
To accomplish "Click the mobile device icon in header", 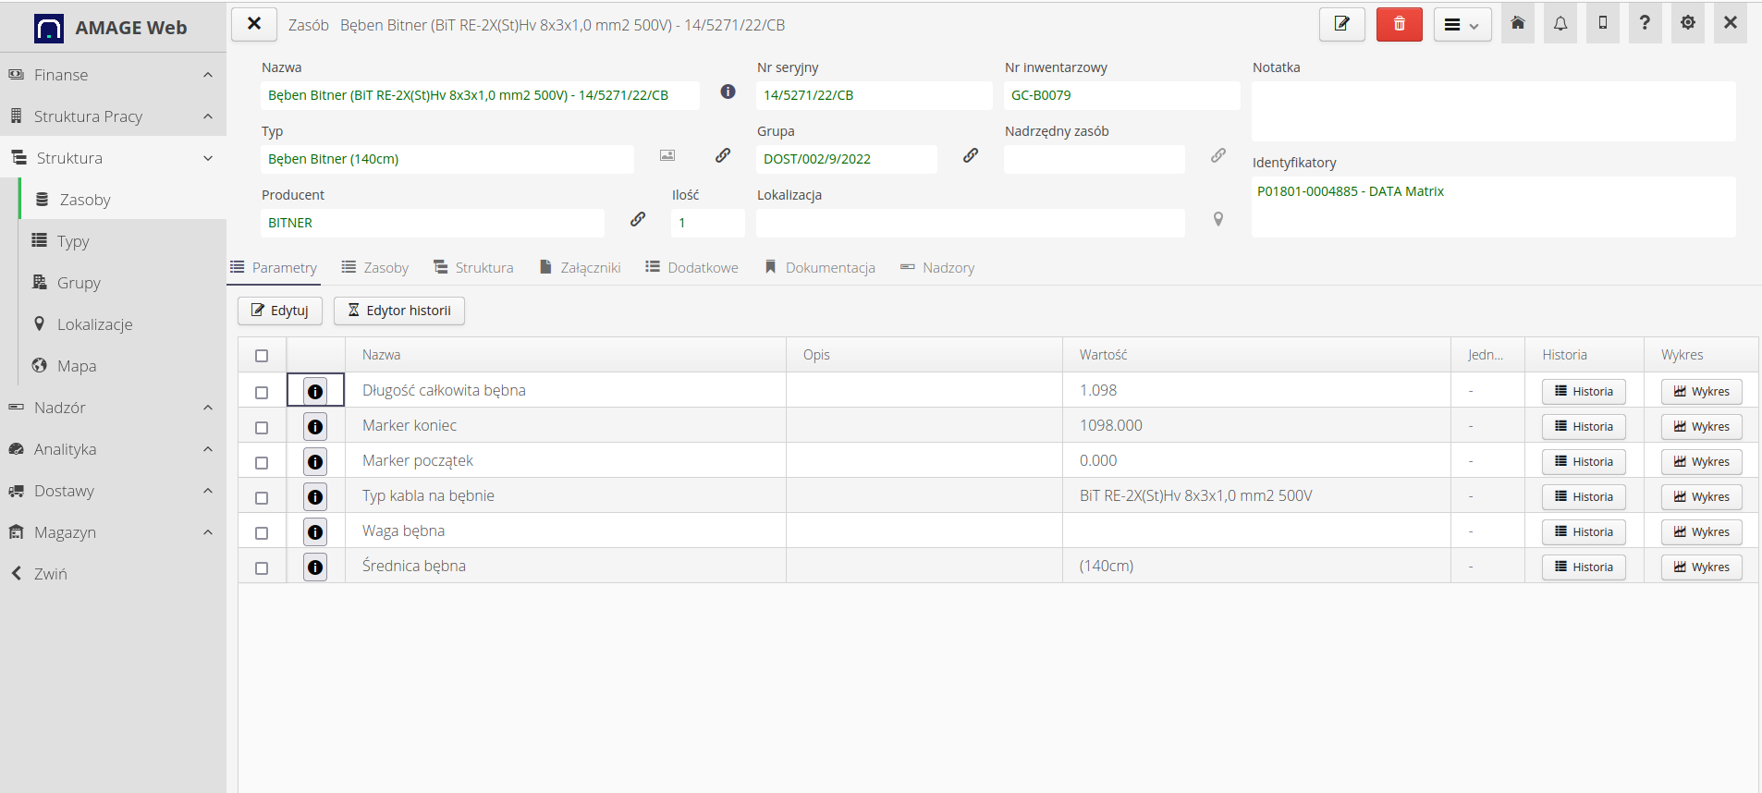I will (x=1602, y=24).
